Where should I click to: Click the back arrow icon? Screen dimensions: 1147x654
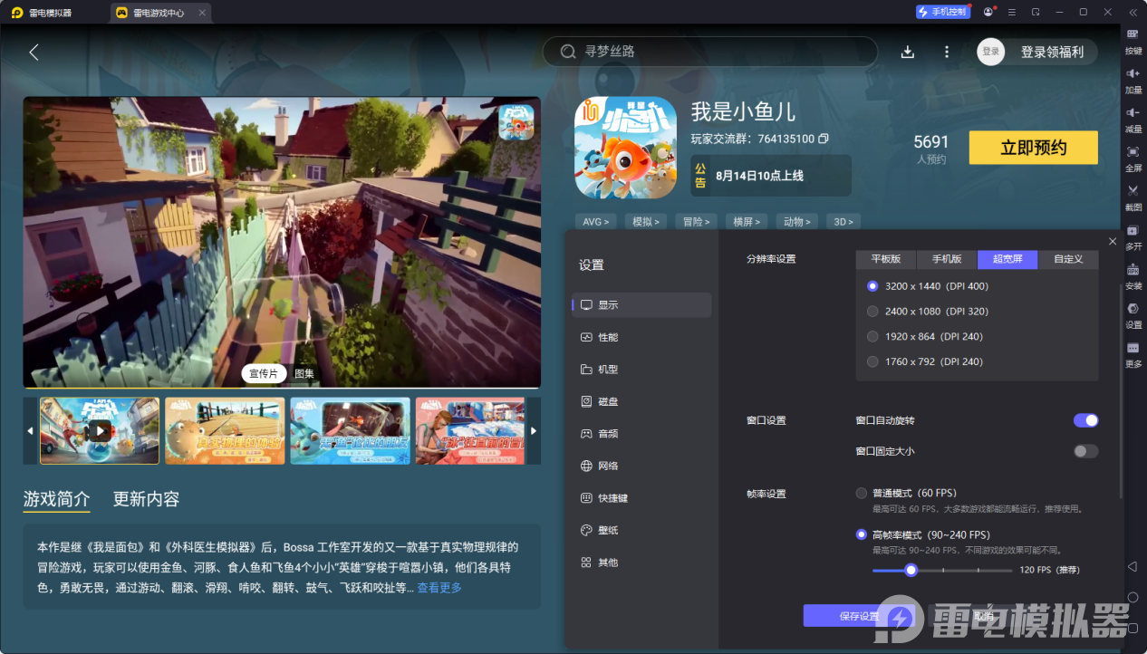tap(34, 52)
